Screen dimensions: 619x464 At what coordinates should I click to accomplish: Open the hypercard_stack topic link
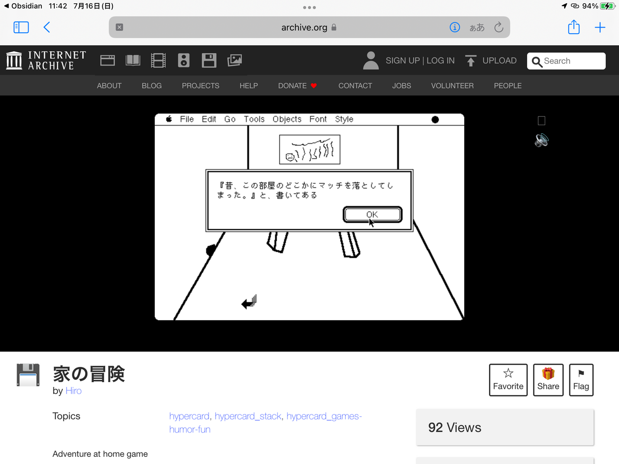(x=248, y=416)
